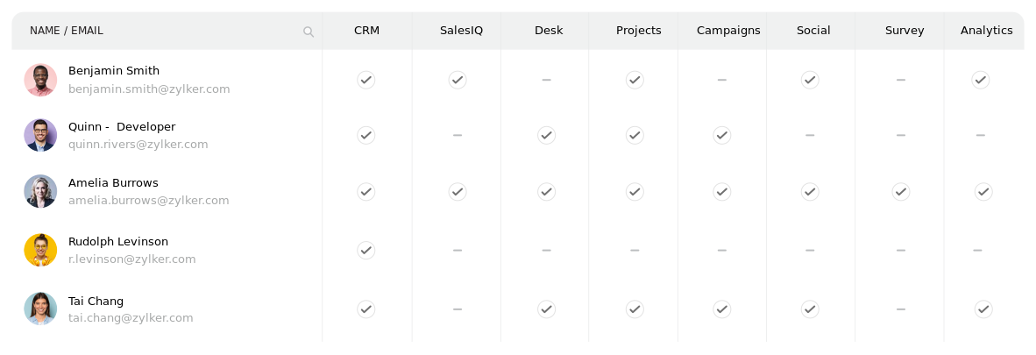Screen dimensions: 1036x355
Task: Click the CRM column header
Action: pyautogui.click(x=366, y=31)
